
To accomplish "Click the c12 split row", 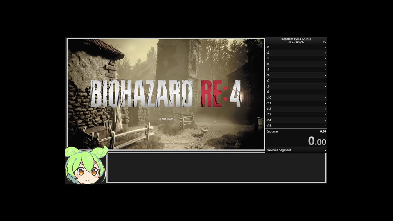I will tap(296, 108).
